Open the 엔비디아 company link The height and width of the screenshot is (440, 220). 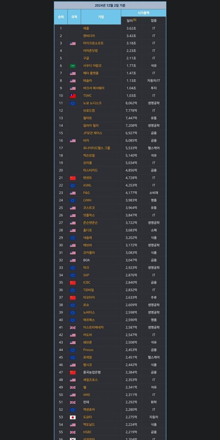89,36
